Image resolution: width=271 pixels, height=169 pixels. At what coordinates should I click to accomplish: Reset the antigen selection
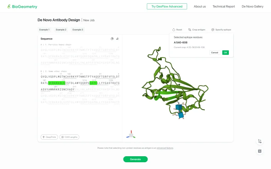click(177, 30)
